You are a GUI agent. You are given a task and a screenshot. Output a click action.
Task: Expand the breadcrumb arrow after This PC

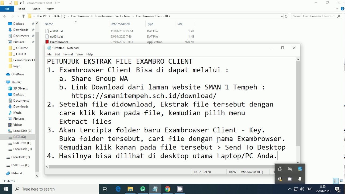tap(50, 16)
